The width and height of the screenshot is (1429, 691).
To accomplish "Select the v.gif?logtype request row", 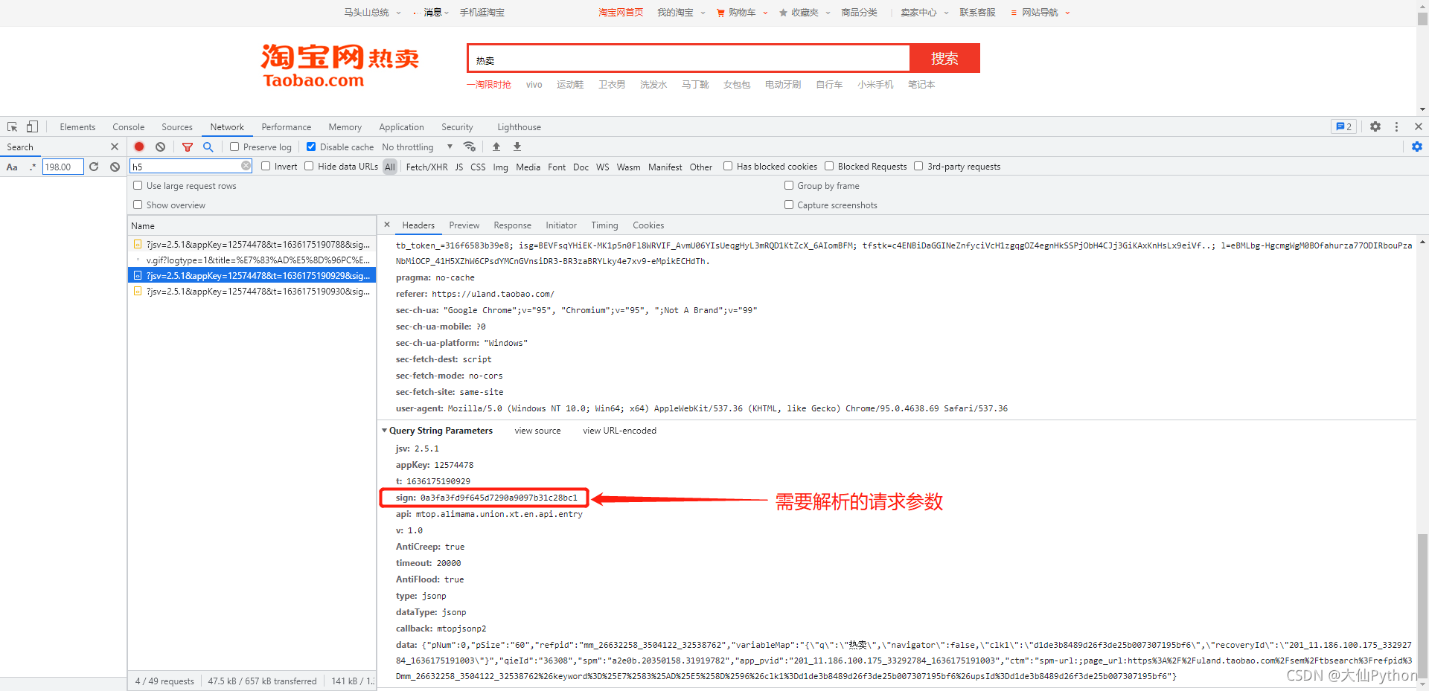I will tap(252, 260).
